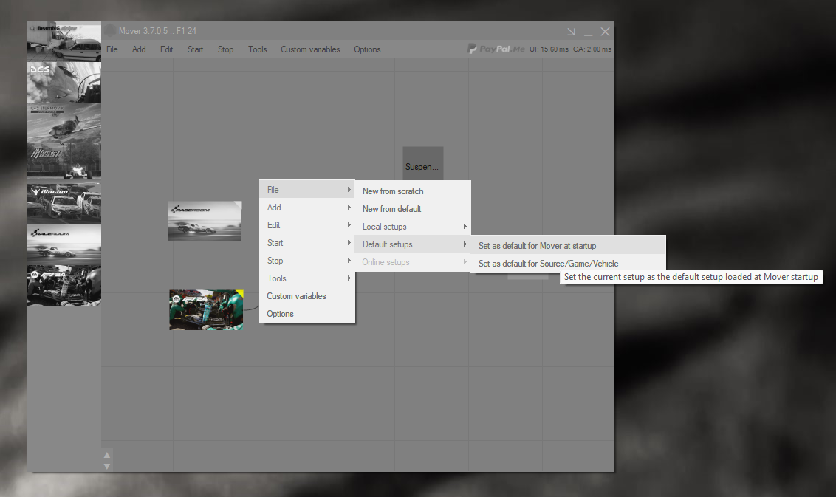Expand the Add submenu arrow in the context menu

[x=349, y=208]
